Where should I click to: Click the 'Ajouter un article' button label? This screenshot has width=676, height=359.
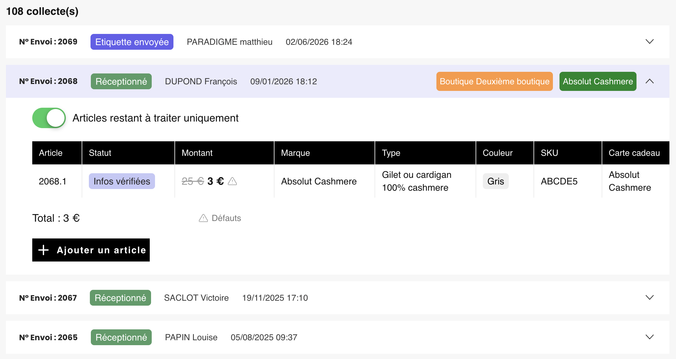[x=101, y=250]
